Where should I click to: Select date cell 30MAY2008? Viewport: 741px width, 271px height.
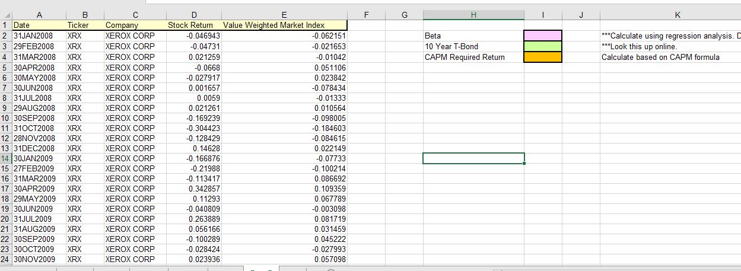[x=39, y=77]
